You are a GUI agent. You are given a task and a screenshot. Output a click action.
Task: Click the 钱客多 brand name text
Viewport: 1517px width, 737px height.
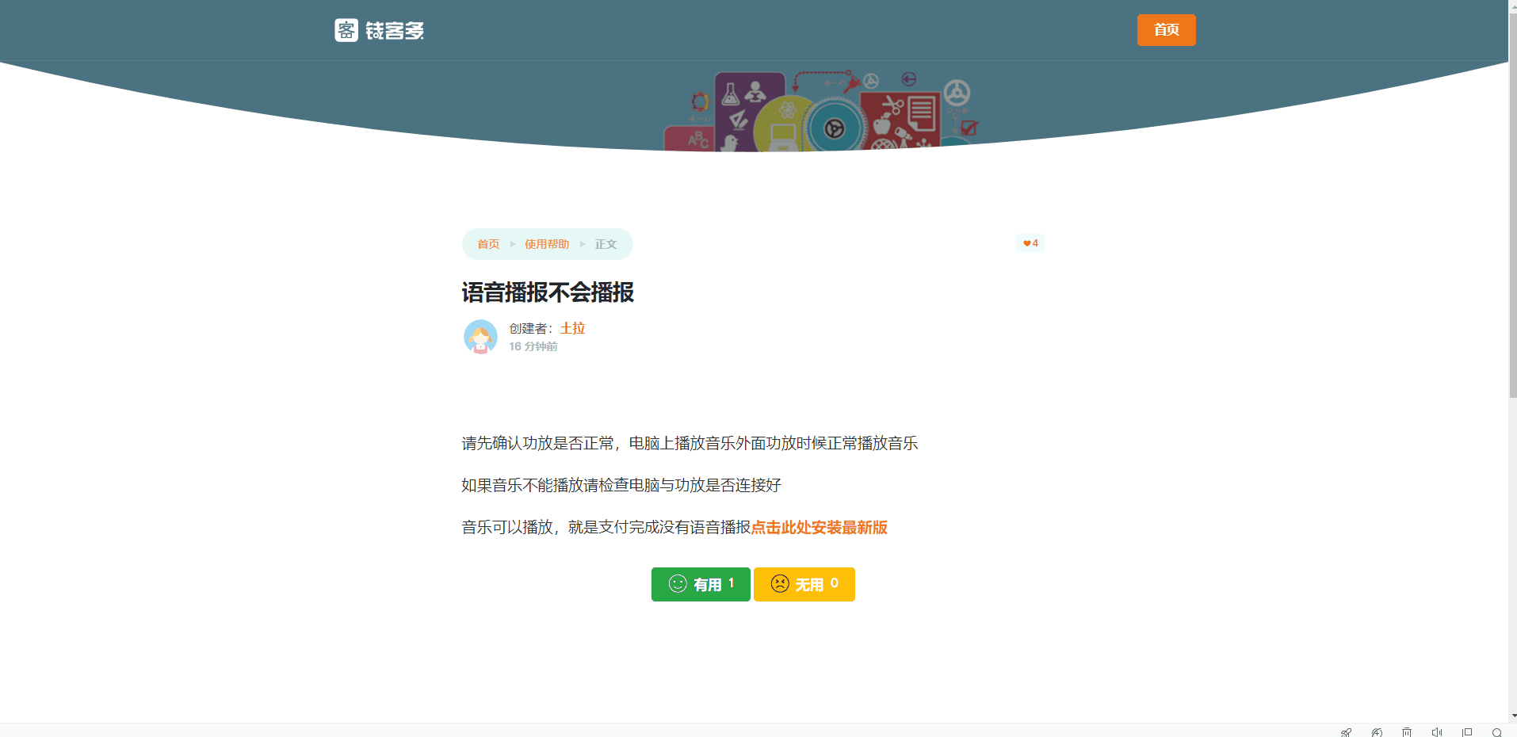click(x=395, y=31)
